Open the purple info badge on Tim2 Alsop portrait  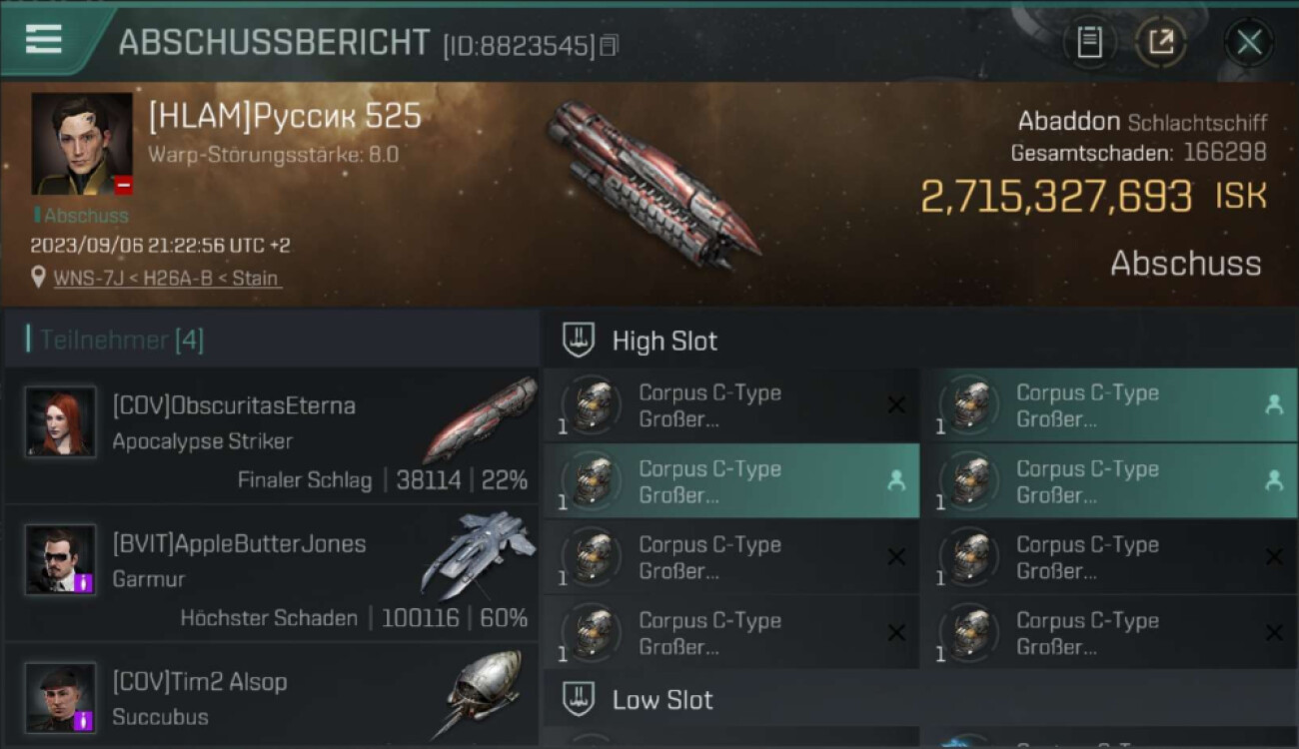click(86, 720)
